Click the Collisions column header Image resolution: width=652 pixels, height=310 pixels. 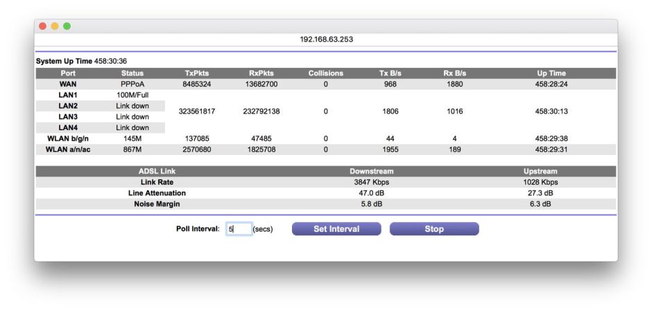point(325,73)
